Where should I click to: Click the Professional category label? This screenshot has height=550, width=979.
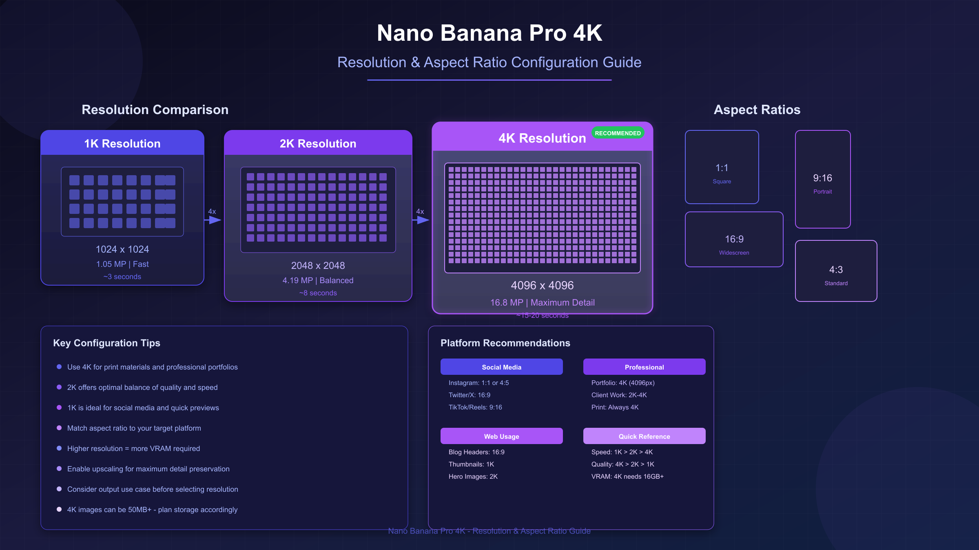point(644,367)
